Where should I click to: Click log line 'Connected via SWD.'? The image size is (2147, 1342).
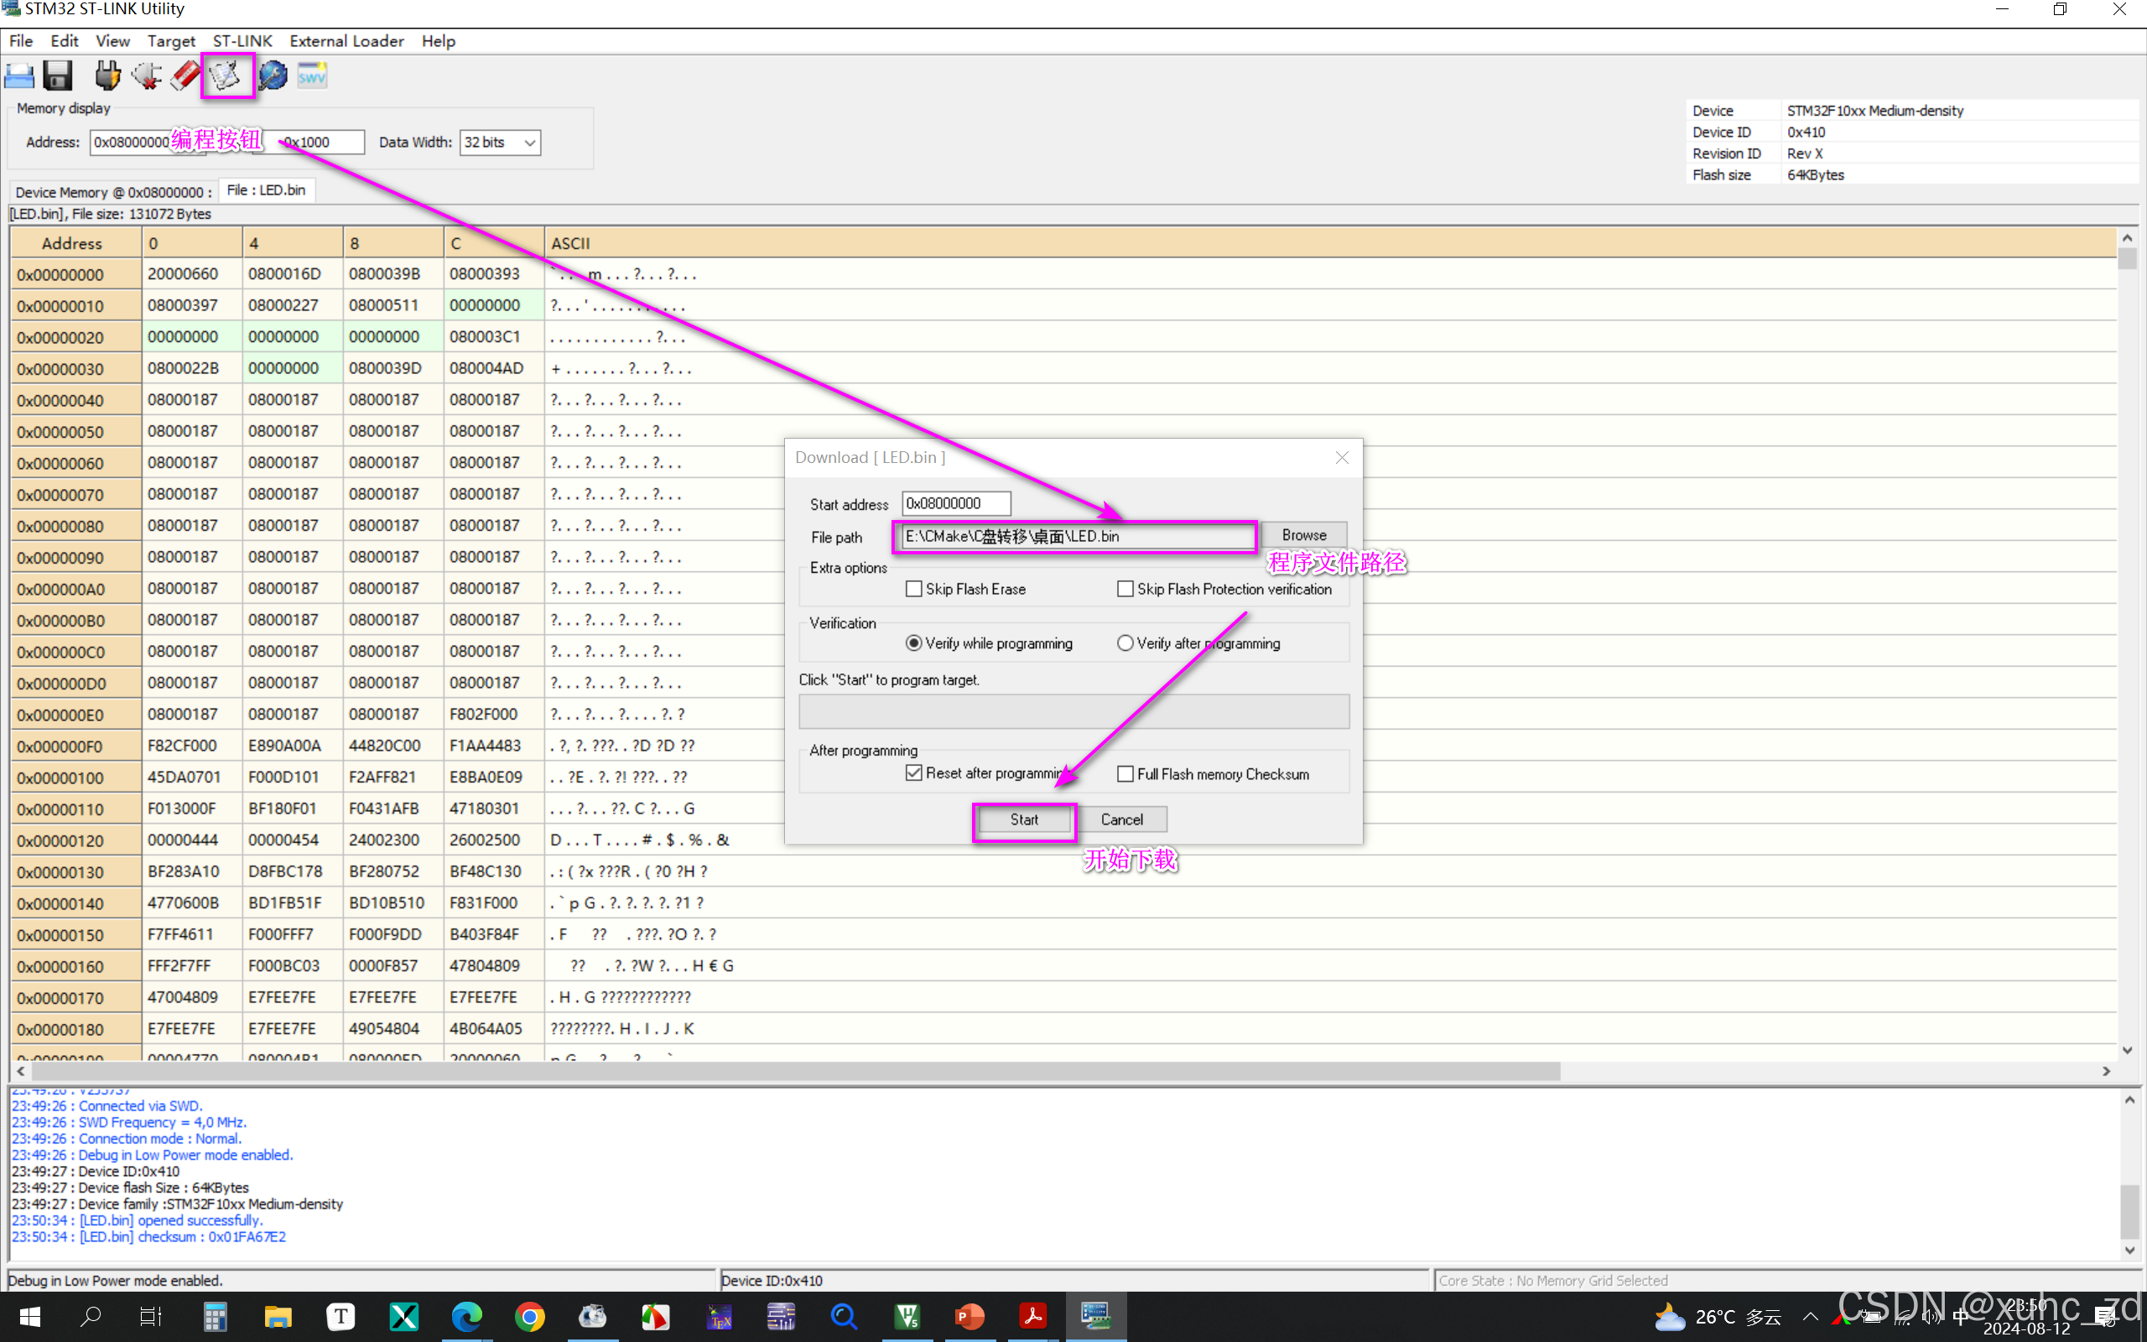click(107, 1107)
